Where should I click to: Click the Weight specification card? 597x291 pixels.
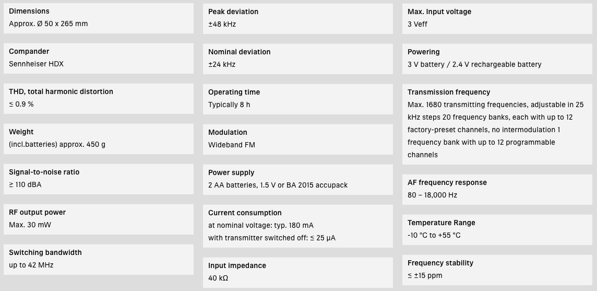click(x=99, y=138)
